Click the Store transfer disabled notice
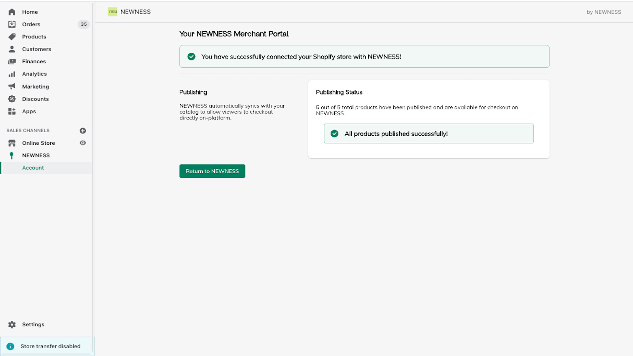 coord(47,346)
